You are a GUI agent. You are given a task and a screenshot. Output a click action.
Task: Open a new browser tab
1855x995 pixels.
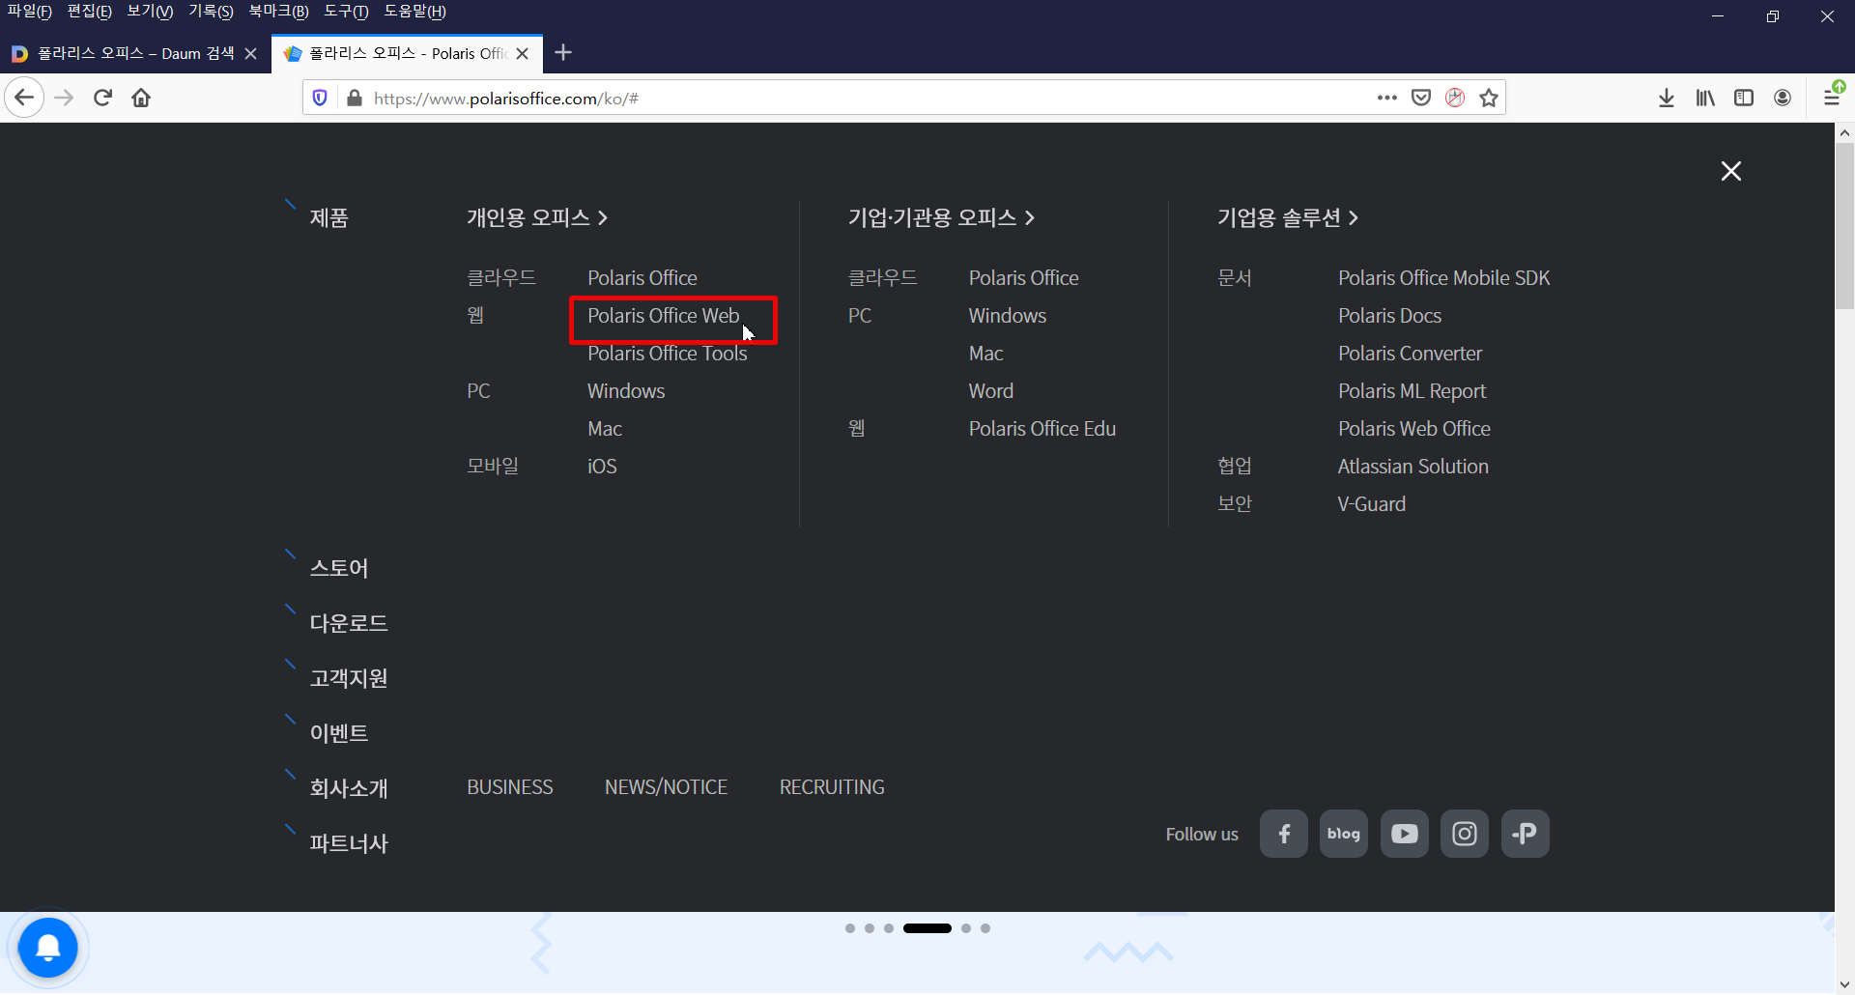(x=564, y=53)
